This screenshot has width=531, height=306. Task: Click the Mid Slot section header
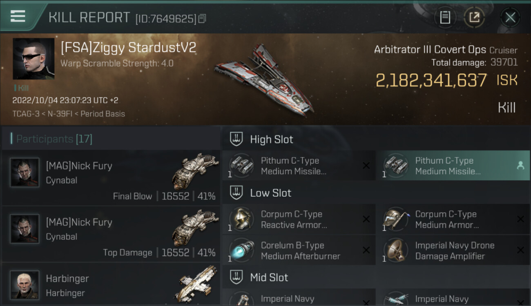[x=269, y=277]
